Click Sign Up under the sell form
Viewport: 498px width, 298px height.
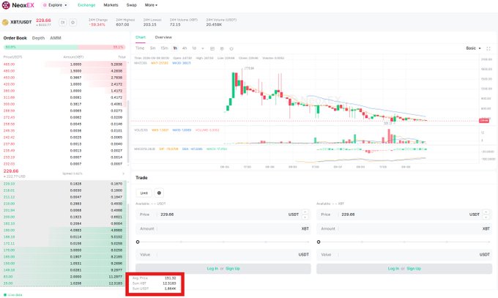414,269
